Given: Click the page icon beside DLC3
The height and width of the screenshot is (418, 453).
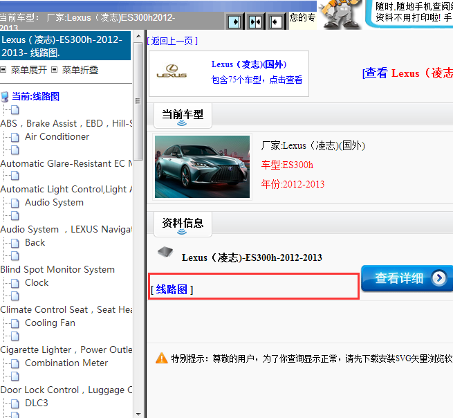Looking at the screenshot, I should click(x=15, y=403).
